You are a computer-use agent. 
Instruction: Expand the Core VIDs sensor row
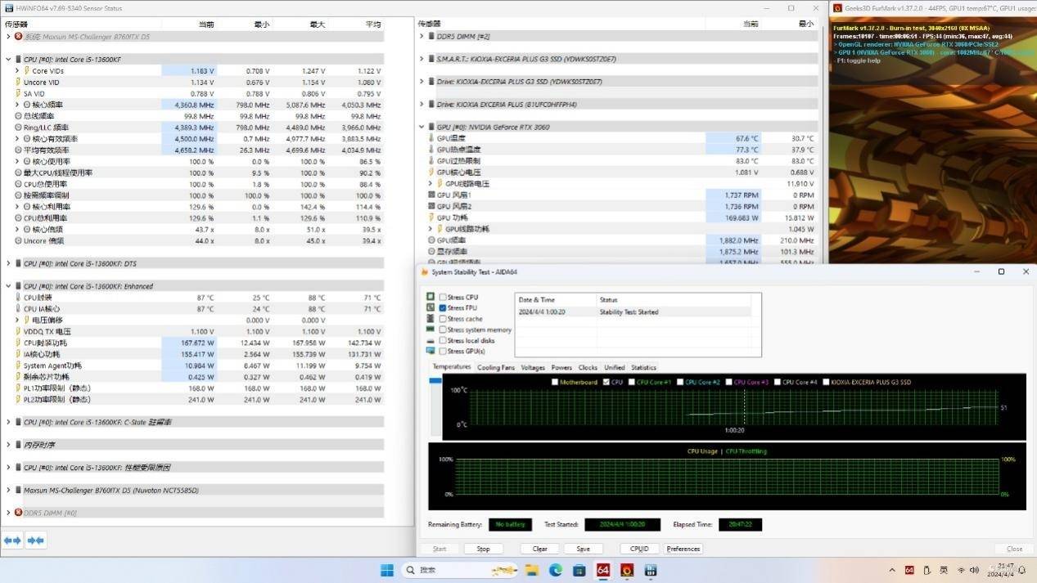click(x=17, y=71)
